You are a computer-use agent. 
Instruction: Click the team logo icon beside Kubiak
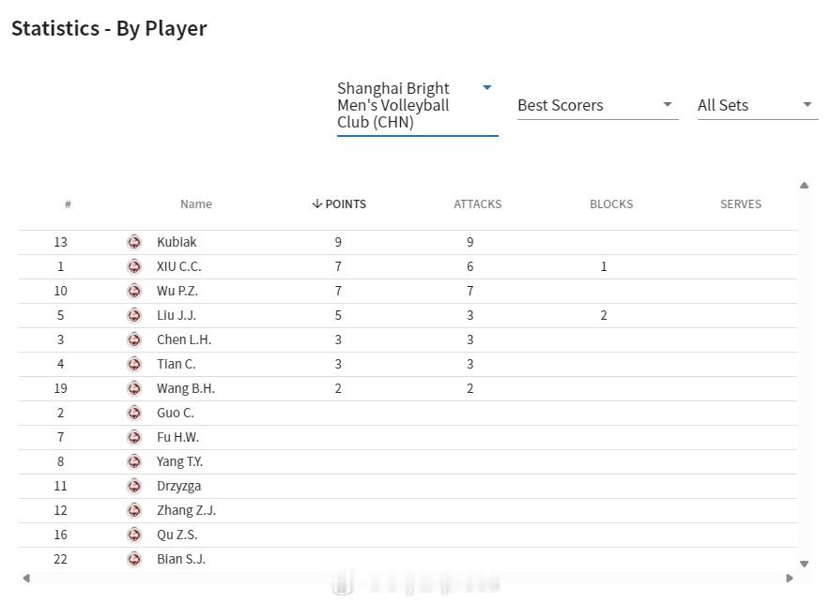tap(134, 242)
